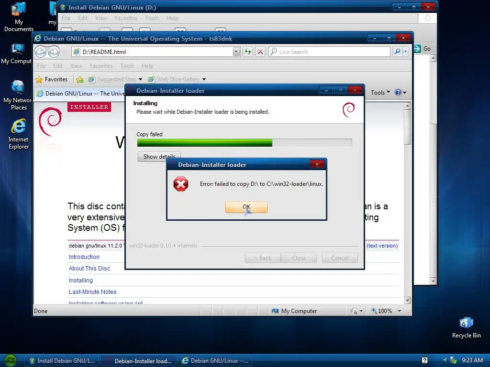Click the network tray icon

pyautogui.click(x=453, y=360)
